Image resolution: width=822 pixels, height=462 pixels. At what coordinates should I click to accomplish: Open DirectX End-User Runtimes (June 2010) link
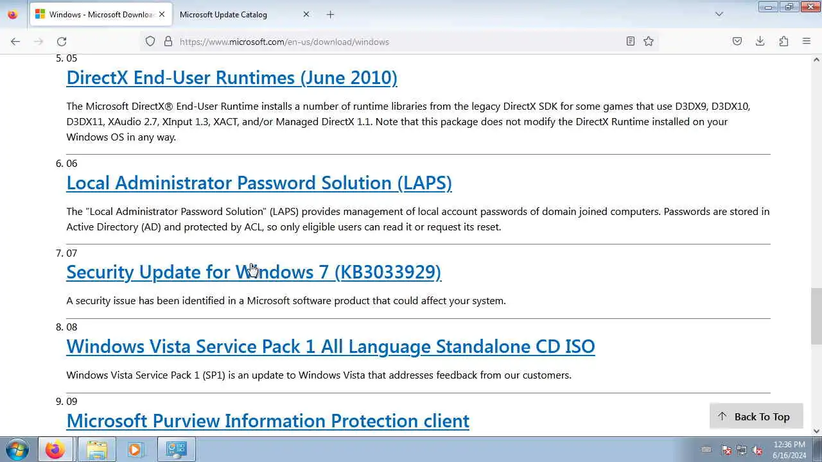click(x=232, y=78)
